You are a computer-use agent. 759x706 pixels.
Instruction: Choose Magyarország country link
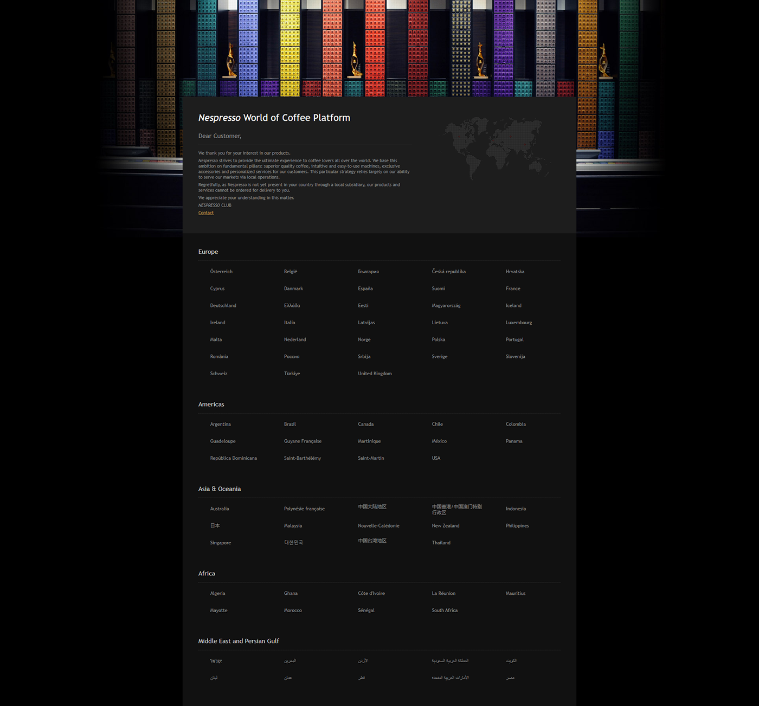(446, 306)
